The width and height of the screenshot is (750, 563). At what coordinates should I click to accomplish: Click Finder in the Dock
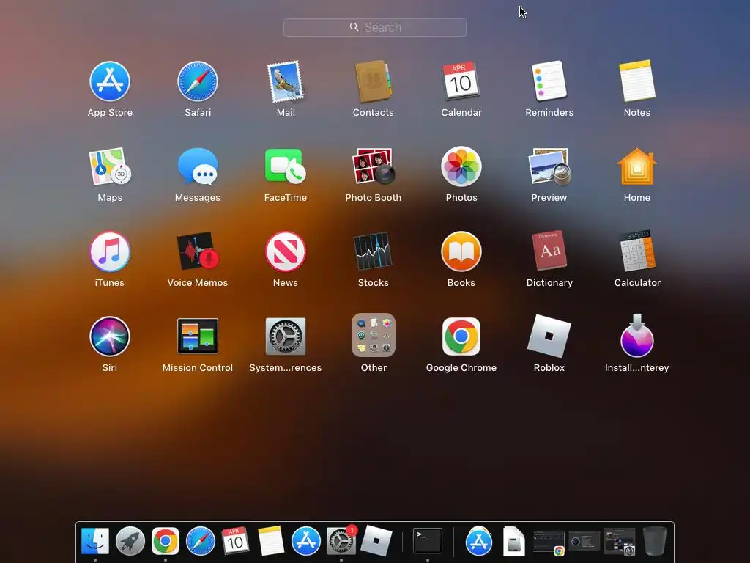click(x=95, y=542)
